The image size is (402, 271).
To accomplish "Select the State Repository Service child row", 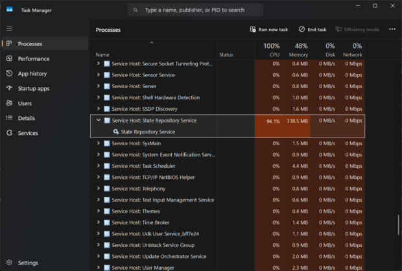I will (x=228, y=132).
